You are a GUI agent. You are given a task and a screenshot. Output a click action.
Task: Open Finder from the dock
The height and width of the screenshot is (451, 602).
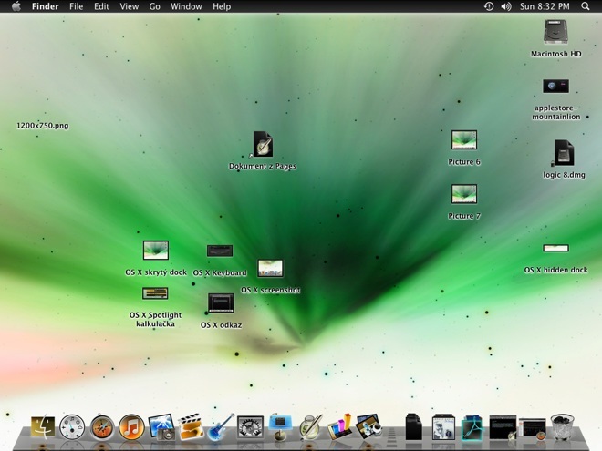point(43,425)
